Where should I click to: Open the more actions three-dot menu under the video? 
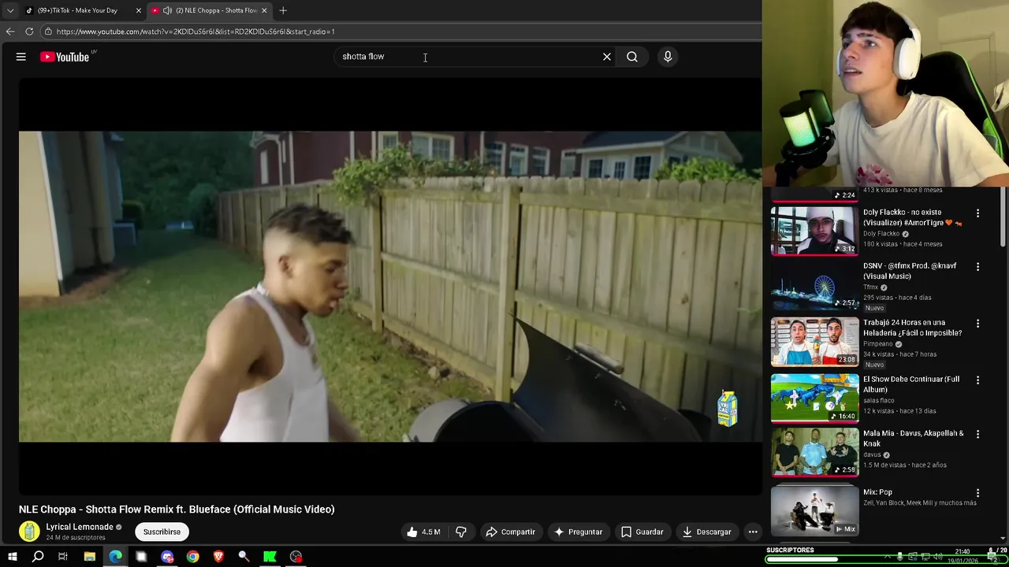753,532
